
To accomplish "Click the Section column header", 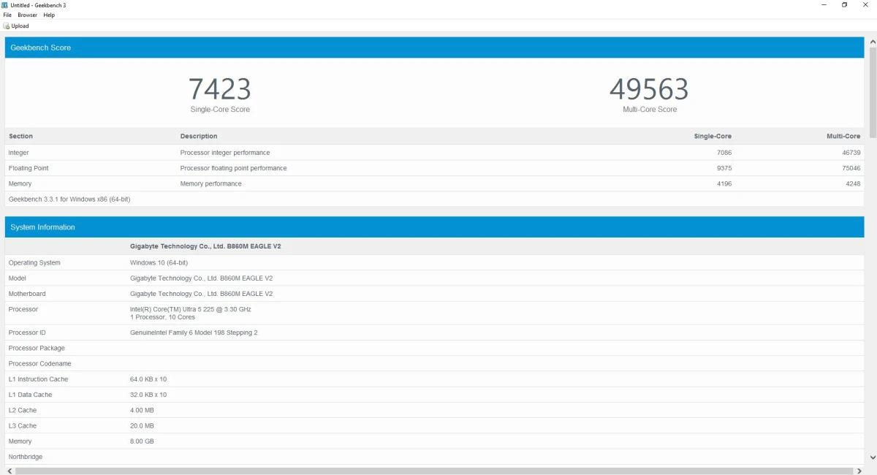I will pyautogui.click(x=20, y=137).
